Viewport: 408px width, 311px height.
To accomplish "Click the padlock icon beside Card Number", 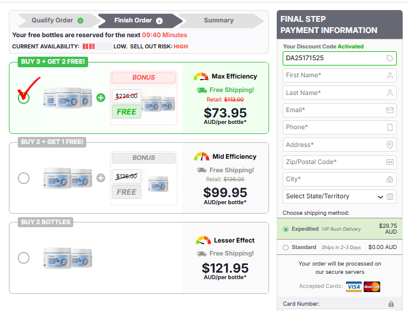I will pos(391,304).
